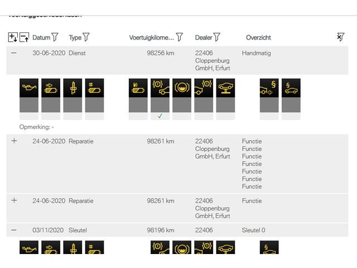The image size is (357, 268).
Task: Click the brake fluid icon in Dienst row
Action: 182,88
